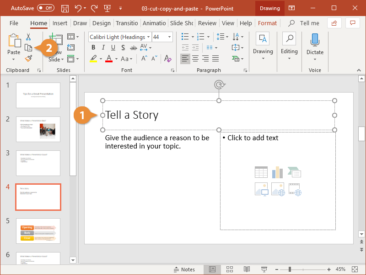The image size is (366, 275).
Task: Click the Insert Table icon in the content placeholder
Action: 261,171
